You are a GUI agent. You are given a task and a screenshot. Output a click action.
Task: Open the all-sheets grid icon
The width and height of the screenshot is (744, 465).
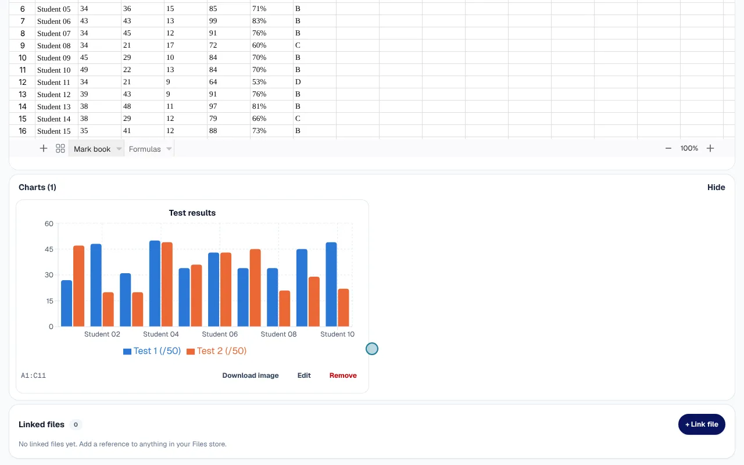(60, 149)
